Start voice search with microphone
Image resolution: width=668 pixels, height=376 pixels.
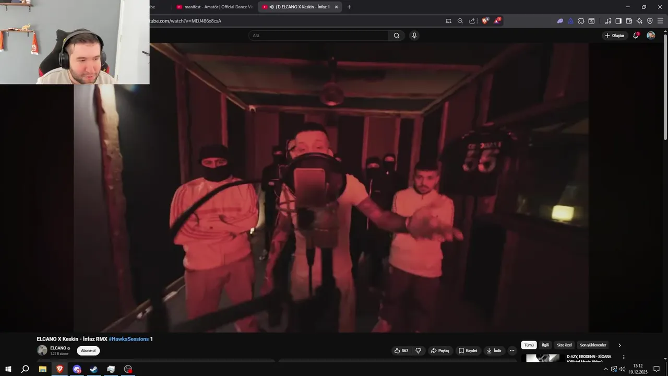[414, 36]
